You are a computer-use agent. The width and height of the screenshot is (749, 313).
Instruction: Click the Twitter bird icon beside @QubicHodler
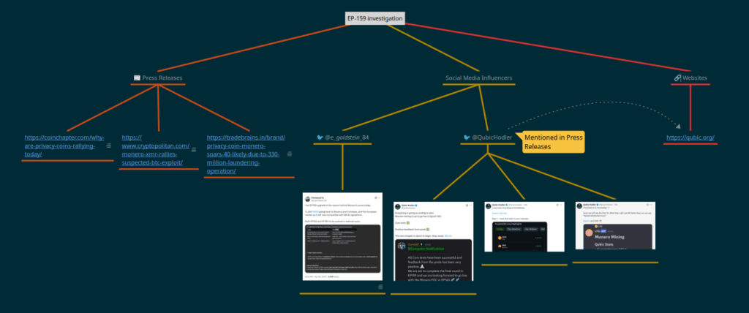(467, 137)
